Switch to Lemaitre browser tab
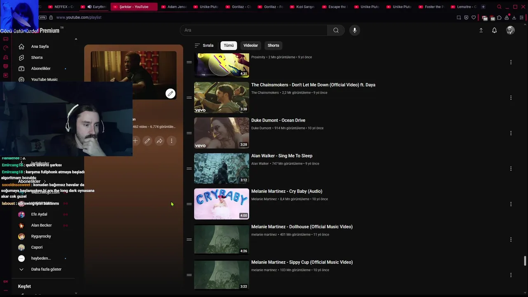Viewport: 528px width, 297px height. pos(463,7)
